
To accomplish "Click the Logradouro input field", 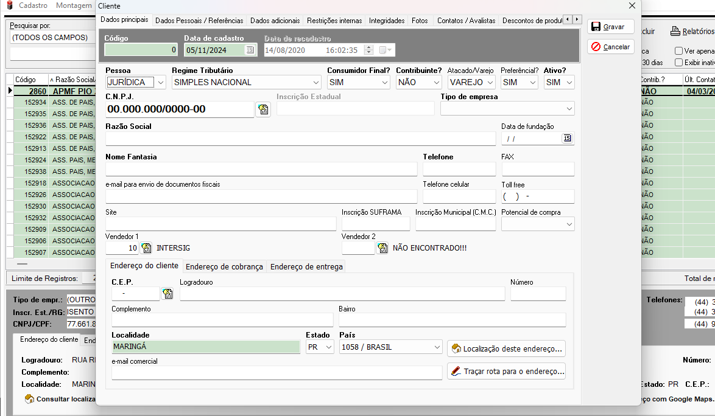I will pos(342,294).
